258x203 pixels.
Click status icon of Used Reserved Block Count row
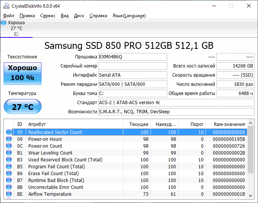[9, 160]
